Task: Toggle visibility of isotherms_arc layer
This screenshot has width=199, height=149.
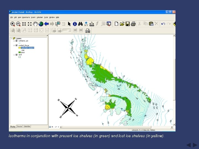Action: point(17,41)
